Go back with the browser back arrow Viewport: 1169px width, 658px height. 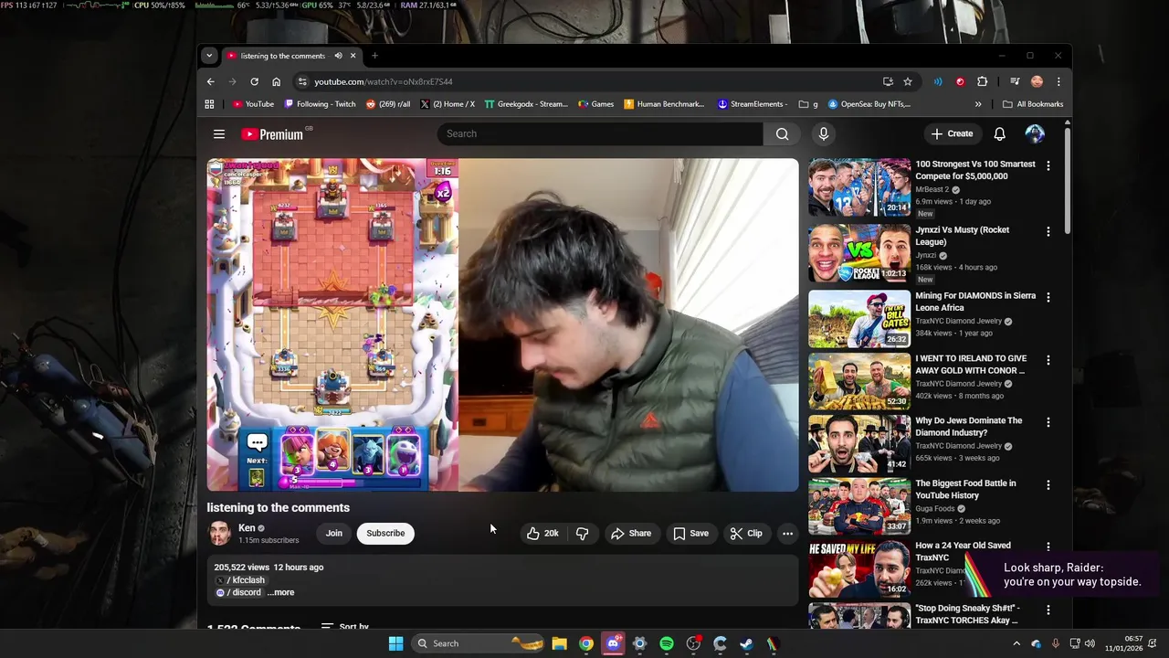click(x=210, y=81)
